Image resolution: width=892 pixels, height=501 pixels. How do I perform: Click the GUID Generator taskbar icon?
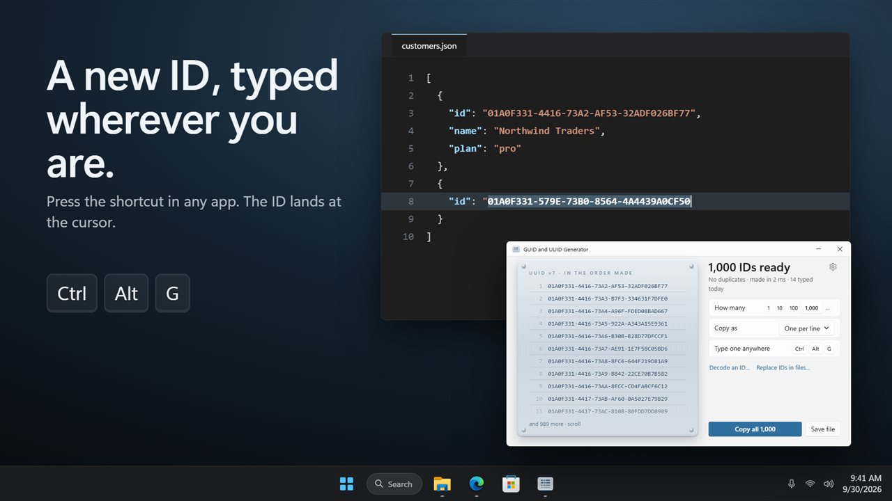[545, 484]
